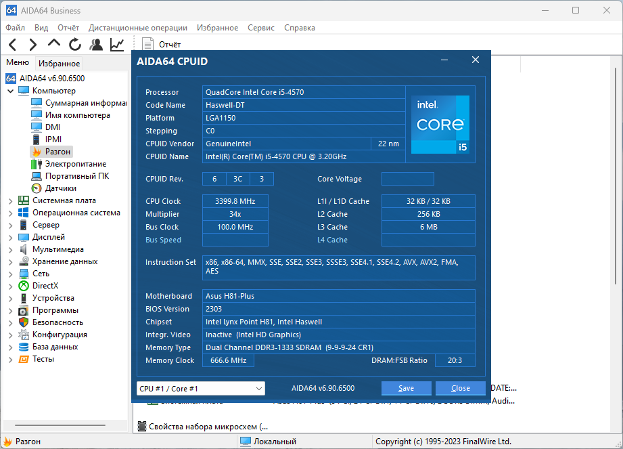Click the Multiplier value 34x
Screen dimensions: 623x449
[235, 214]
